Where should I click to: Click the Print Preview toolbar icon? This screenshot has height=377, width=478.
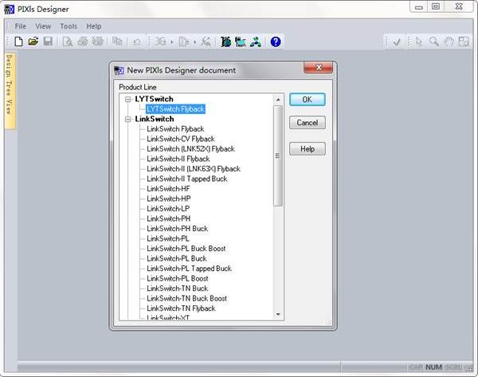(68, 41)
